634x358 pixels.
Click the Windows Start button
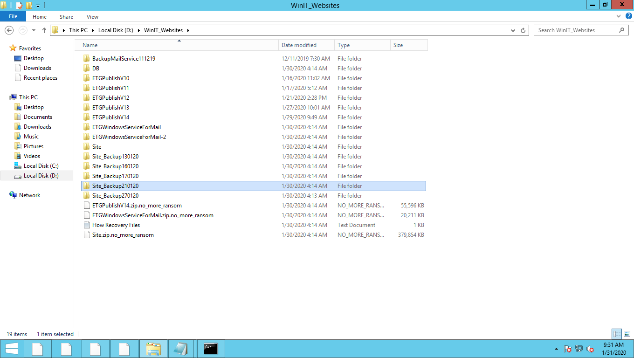pyautogui.click(x=11, y=349)
